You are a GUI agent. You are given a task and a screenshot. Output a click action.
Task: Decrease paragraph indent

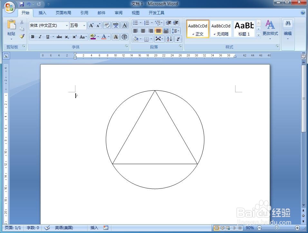click(x=168, y=23)
